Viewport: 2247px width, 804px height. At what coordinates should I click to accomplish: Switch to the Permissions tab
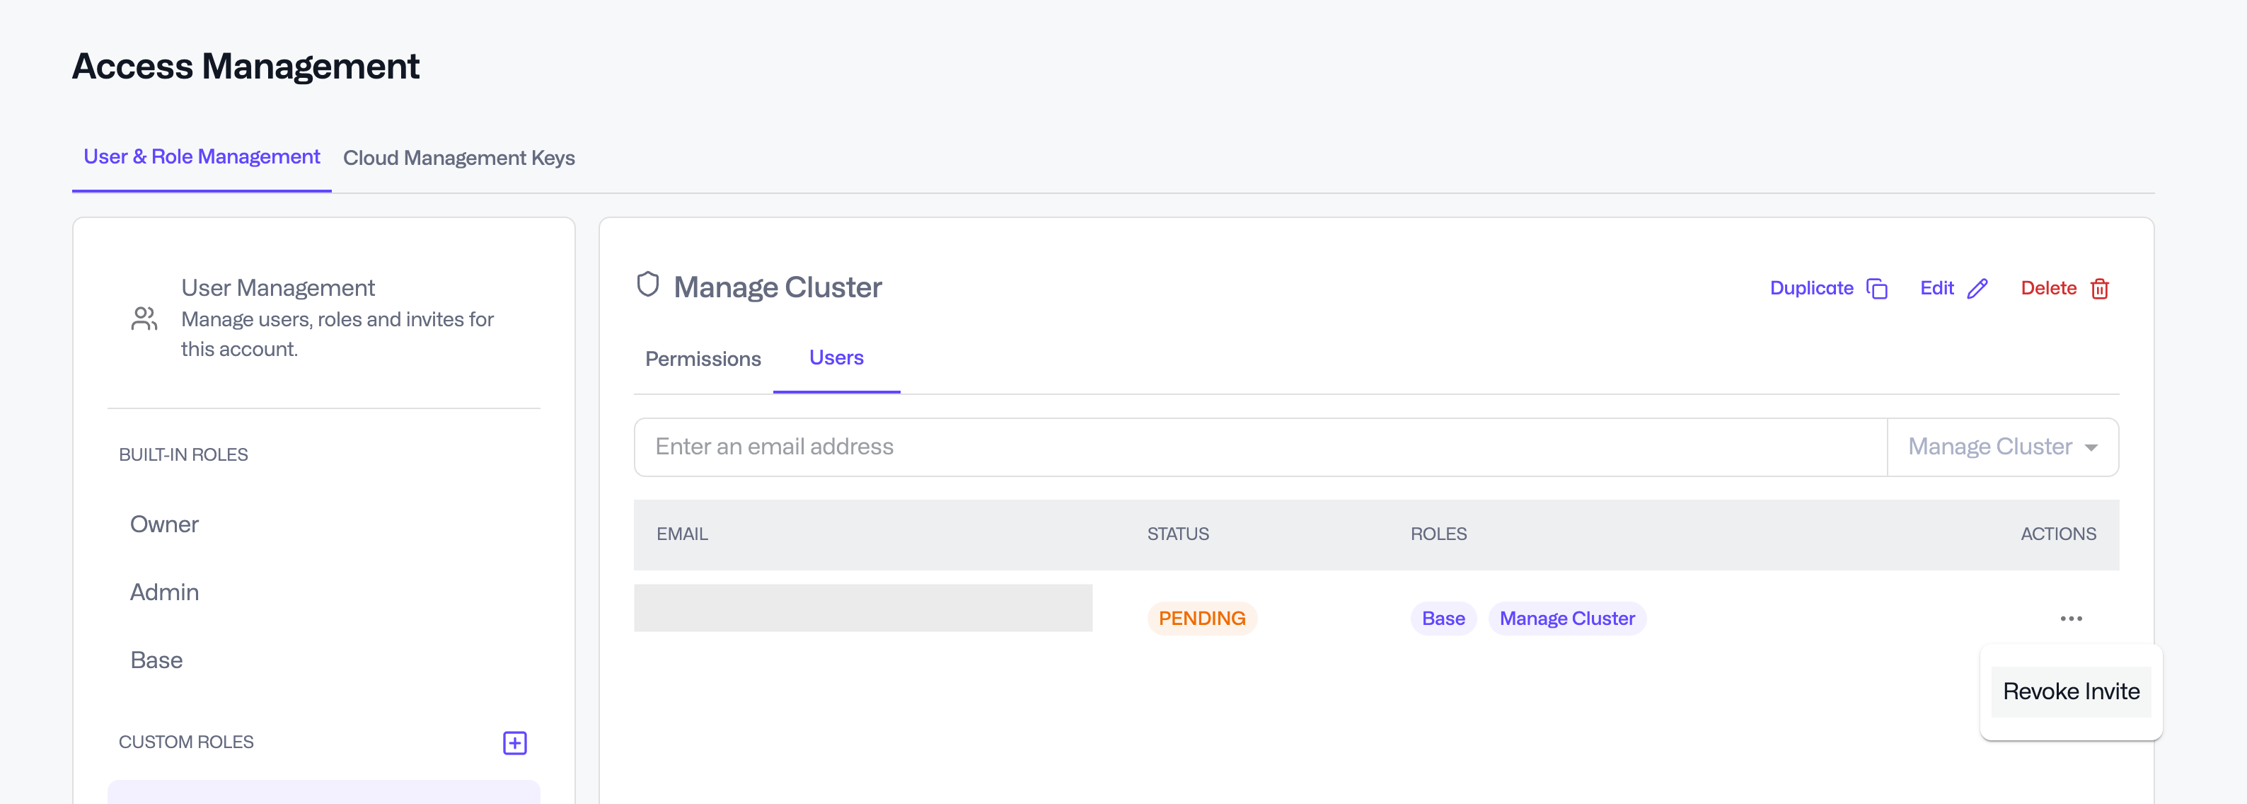click(702, 359)
